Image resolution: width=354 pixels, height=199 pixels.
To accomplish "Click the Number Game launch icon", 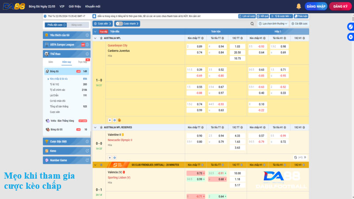I will 87,160.
